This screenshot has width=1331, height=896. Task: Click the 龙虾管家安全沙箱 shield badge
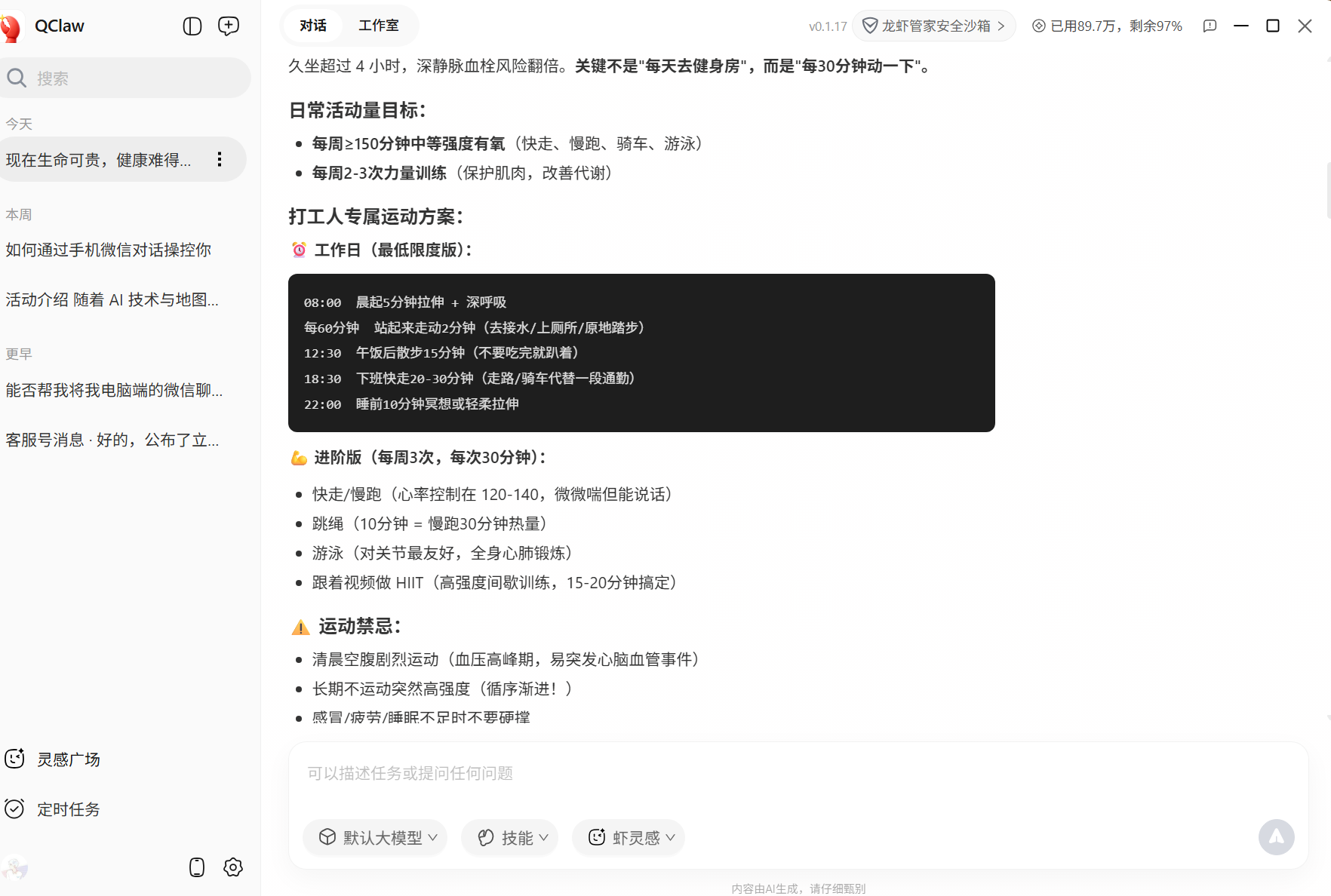coord(933,25)
